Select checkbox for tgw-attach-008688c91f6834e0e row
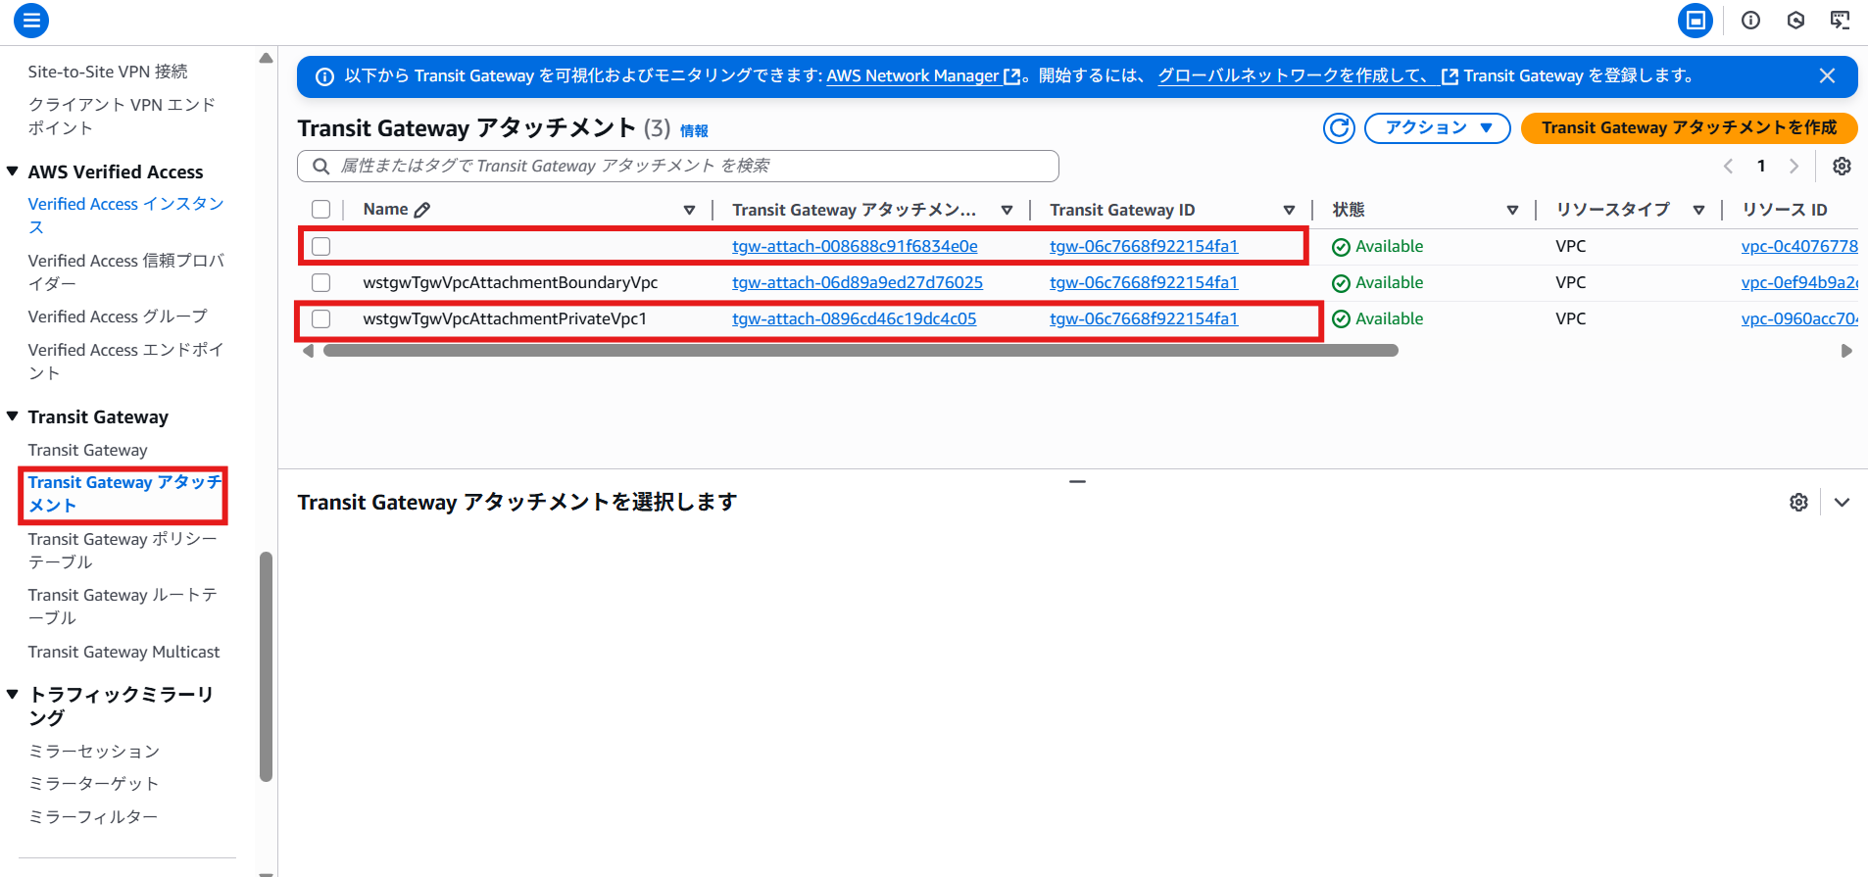 pyautogui.click(x=320, y=247)
